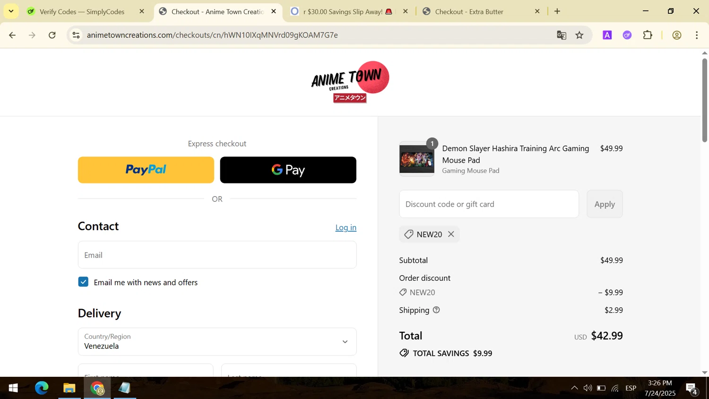Click the mouse pad product thumbnail
This screenshot has height=399, width=709.
pos(417,159)
